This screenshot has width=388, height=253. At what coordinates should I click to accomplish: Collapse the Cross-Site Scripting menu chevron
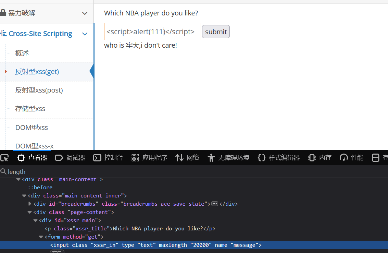pyautogui.click(x=85, y=34)
